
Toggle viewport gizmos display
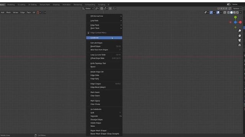(x=211, y=13)
